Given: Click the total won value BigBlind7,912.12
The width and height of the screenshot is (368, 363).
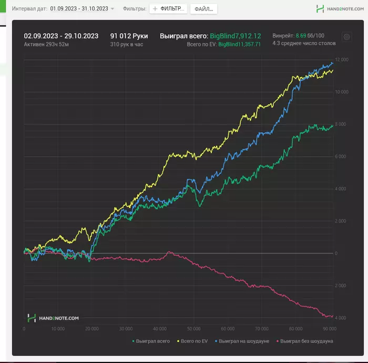Looking at the screenshot, I should [235, 36].
